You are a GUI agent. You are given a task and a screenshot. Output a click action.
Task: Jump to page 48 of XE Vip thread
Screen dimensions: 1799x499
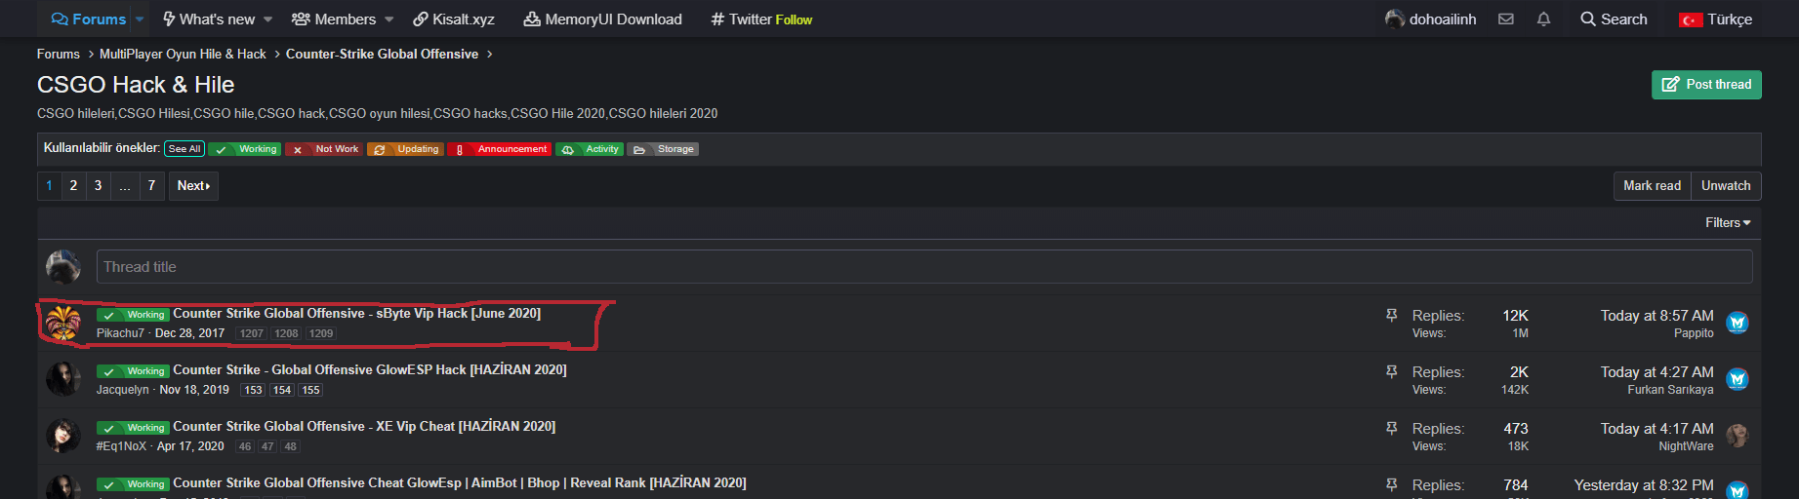pyautogui.click(x=291, y=446)
